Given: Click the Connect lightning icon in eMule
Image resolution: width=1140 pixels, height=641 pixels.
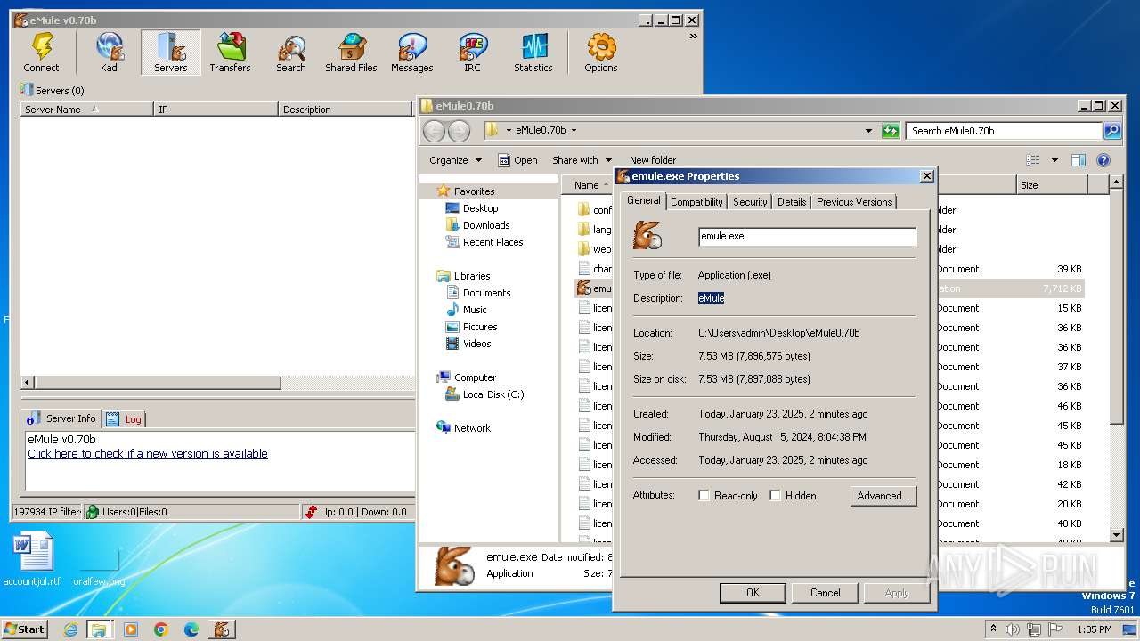Looking at the screenshot, I should (x=41, y=53).
